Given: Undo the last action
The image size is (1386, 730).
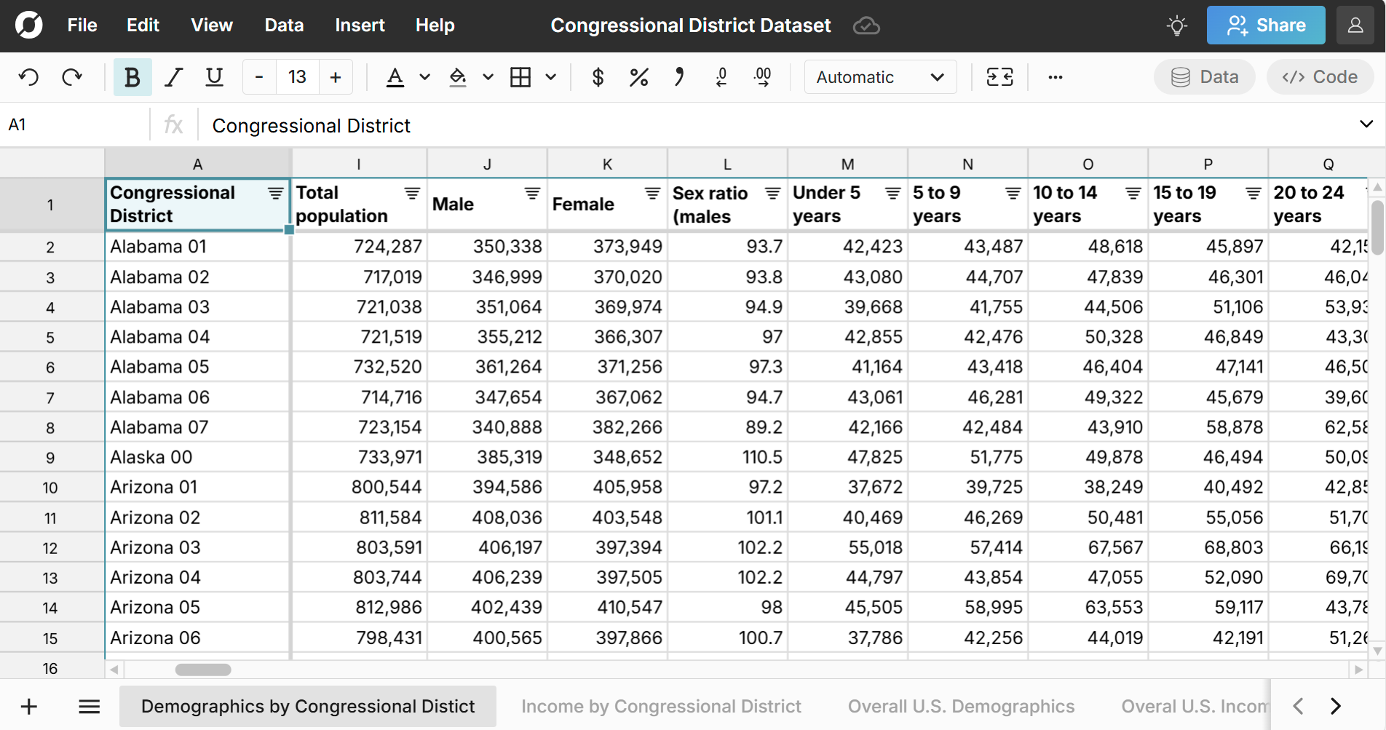Looking at the screenshot, I should (28, 77).
